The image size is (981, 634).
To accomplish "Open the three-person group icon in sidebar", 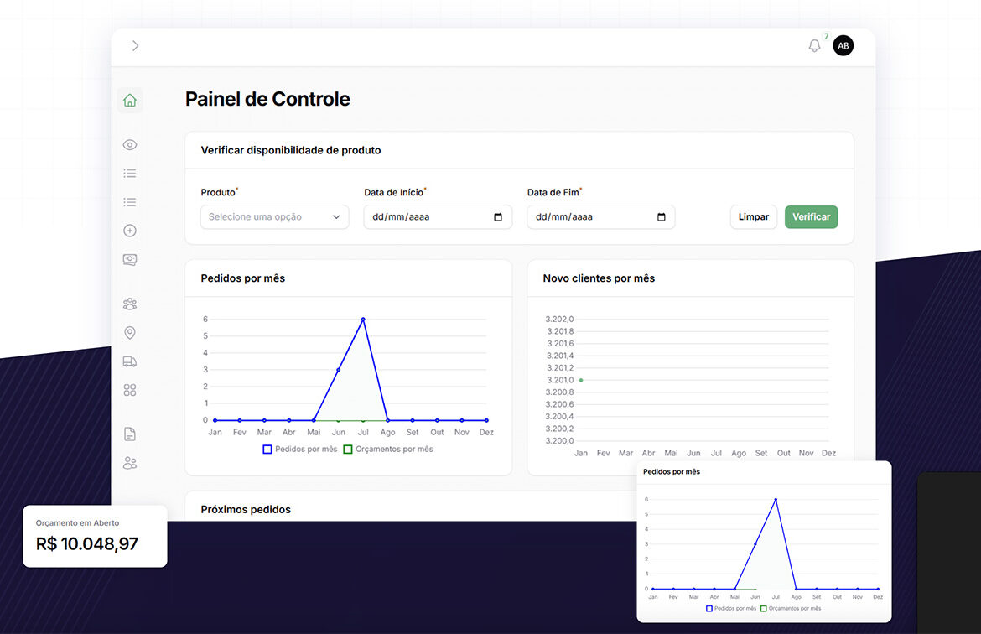I will click(x=130, y=304).
